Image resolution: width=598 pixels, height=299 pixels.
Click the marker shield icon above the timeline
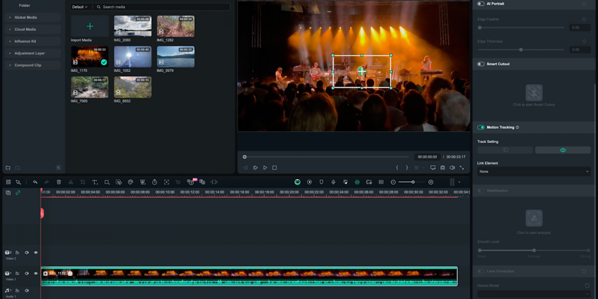click(321, 182)
